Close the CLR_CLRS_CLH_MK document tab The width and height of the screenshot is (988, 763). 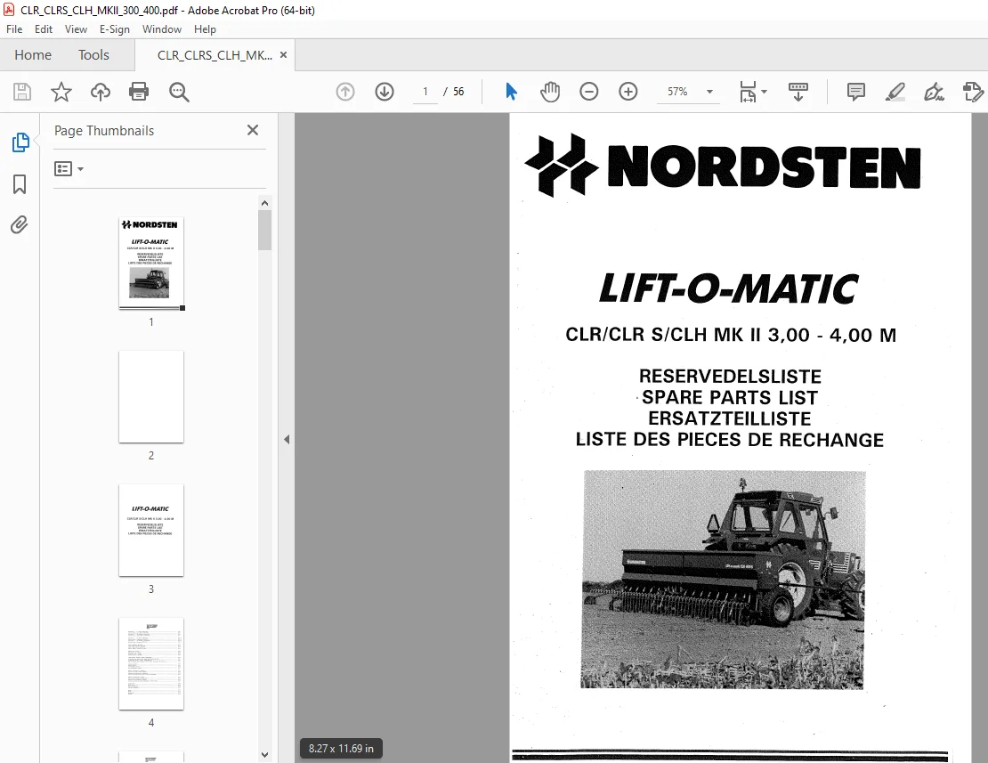[284, 55]
